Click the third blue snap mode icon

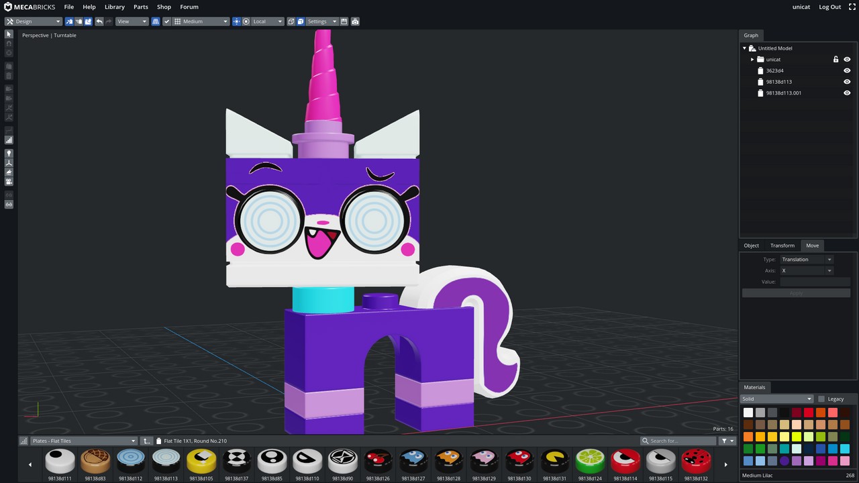88,21
